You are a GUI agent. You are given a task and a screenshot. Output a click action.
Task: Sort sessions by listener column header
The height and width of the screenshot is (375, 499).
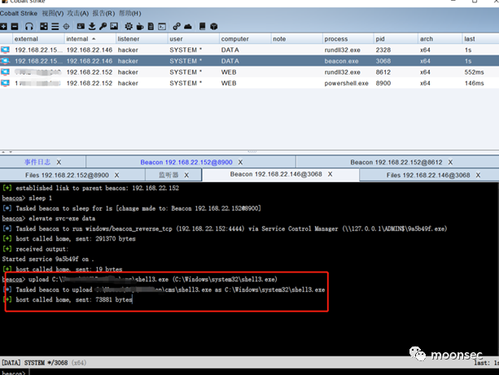point(142,39)
